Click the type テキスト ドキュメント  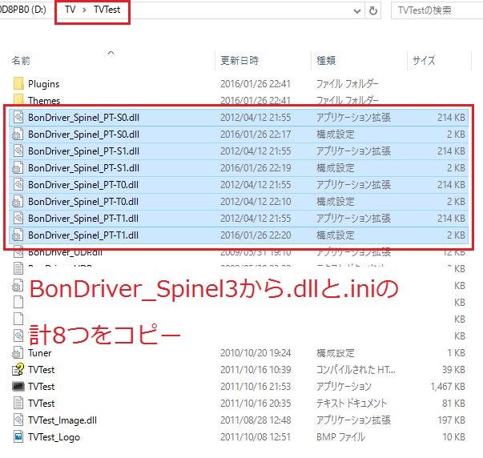coord(351,403)
